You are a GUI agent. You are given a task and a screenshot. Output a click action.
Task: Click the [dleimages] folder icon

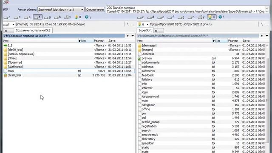point(140,45)
